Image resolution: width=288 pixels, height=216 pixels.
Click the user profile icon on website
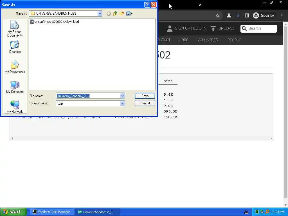[x=170, y=28]
